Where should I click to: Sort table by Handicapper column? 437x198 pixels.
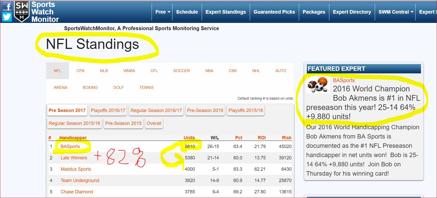pyautogui.click(x=73, y=138)
